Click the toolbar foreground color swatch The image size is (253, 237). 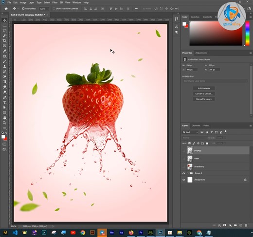point(3,137)
